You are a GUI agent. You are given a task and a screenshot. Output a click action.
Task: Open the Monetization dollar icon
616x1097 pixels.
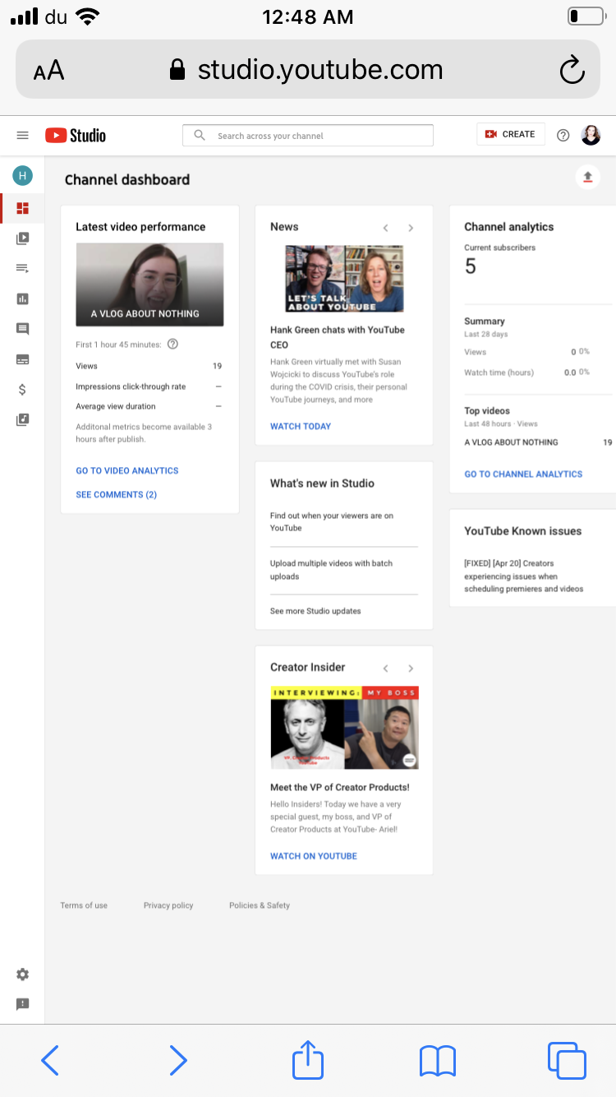click(x=22, y=390)
